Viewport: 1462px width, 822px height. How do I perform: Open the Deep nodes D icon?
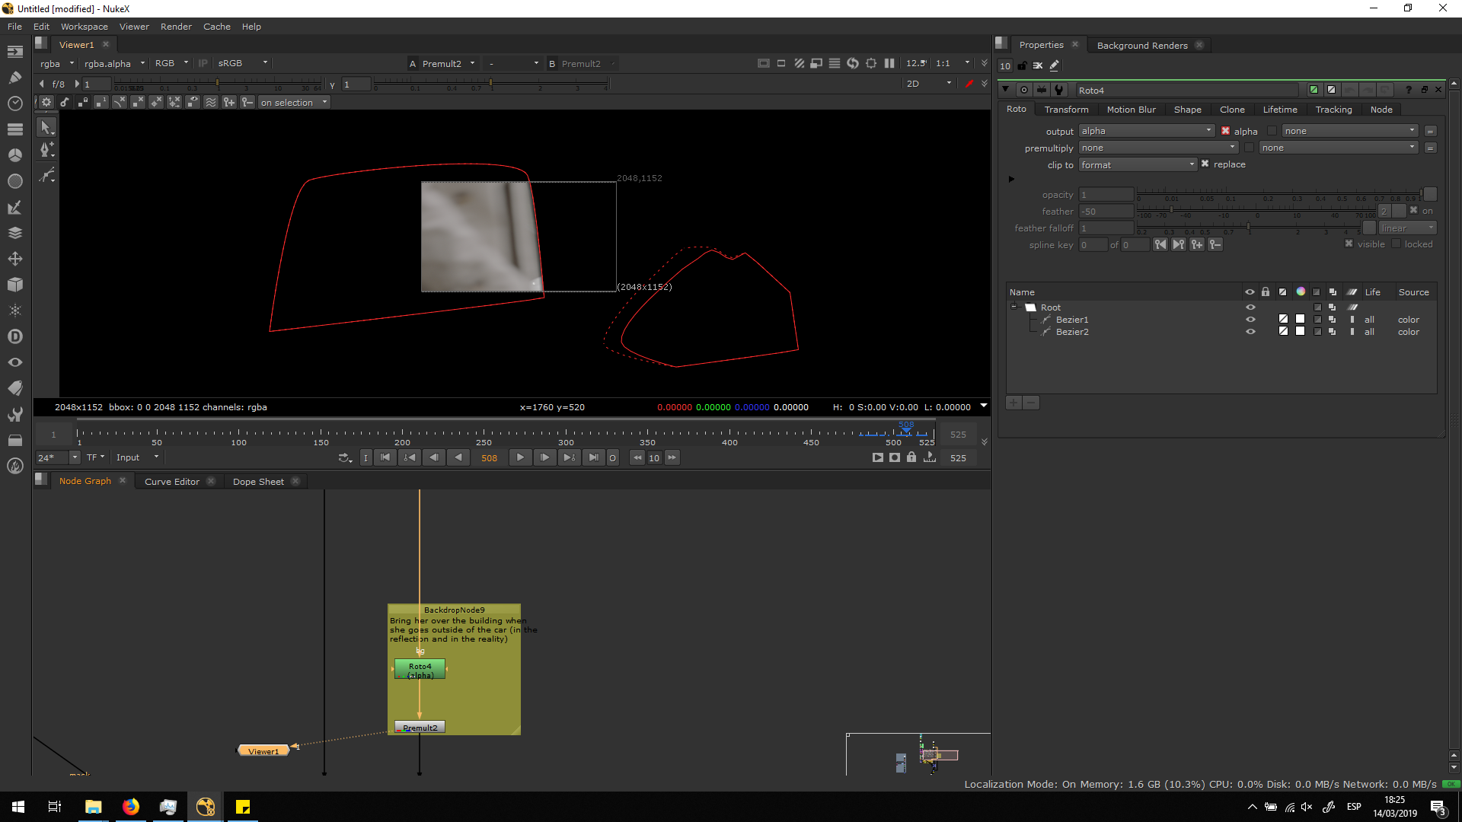pos(14,336)
